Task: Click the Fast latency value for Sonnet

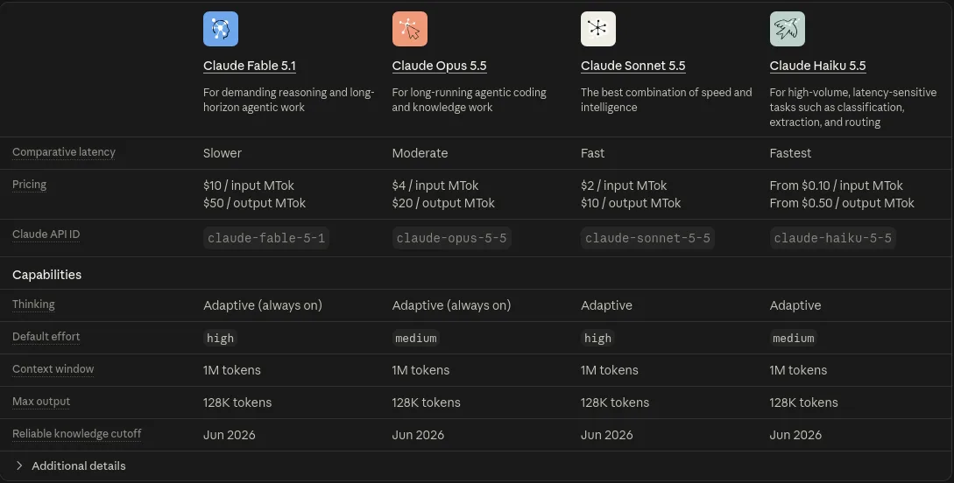Action: (592, 153)
